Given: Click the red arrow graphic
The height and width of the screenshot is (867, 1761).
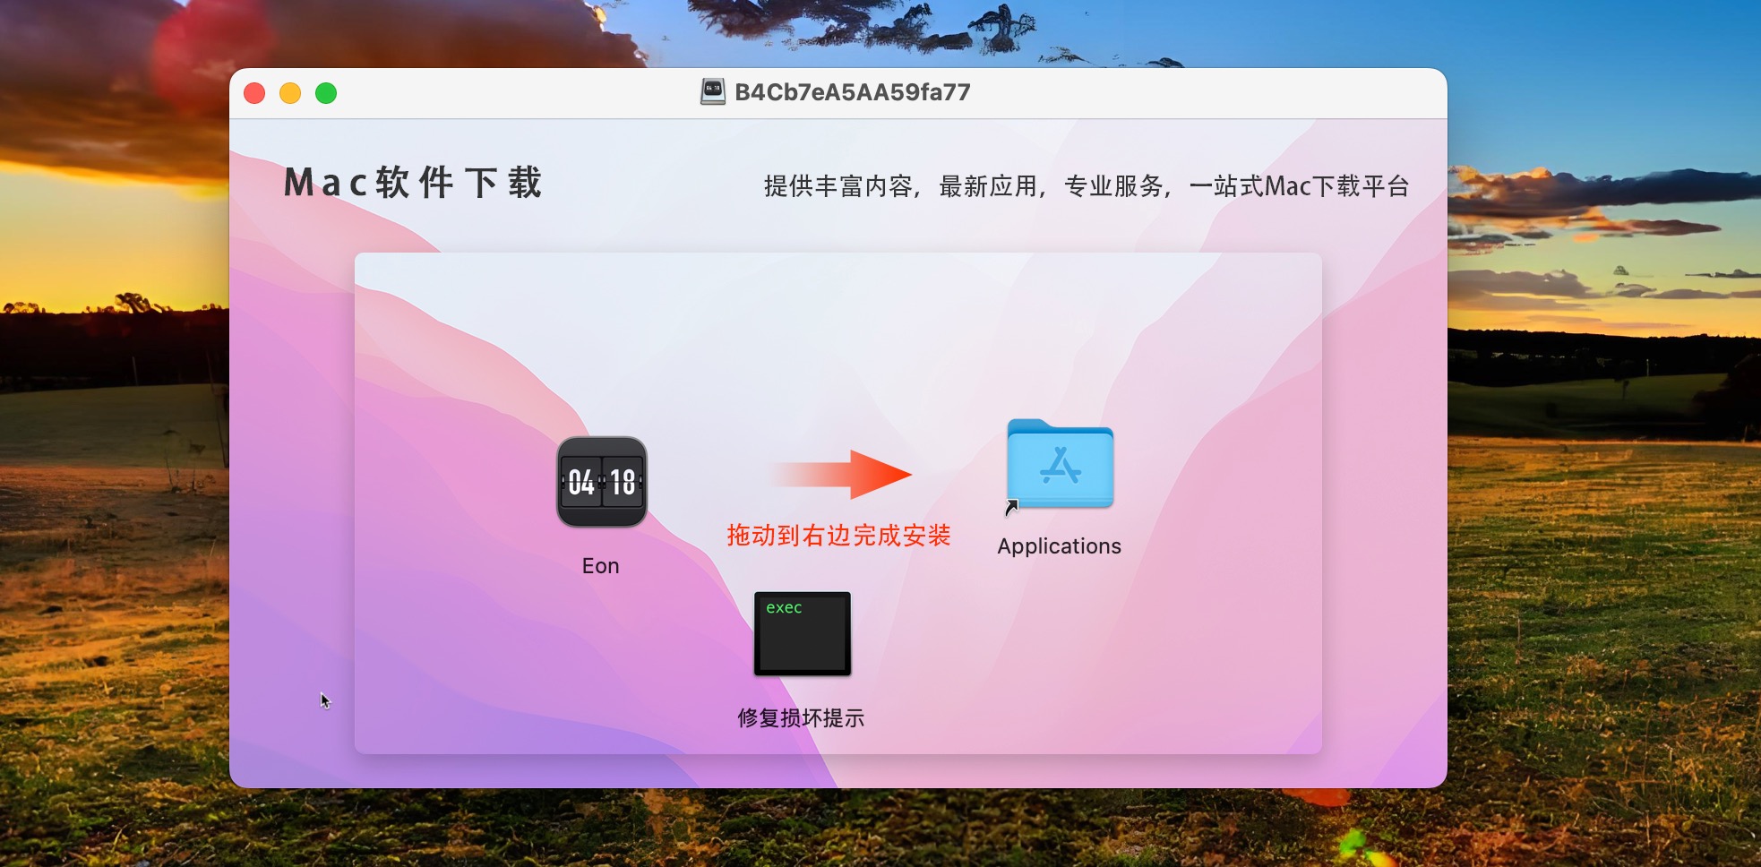Looking at the screenshot, I should pos(841,475).
